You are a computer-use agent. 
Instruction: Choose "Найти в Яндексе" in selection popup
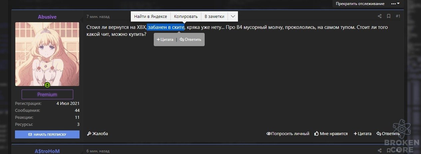(x=150, y=16)
